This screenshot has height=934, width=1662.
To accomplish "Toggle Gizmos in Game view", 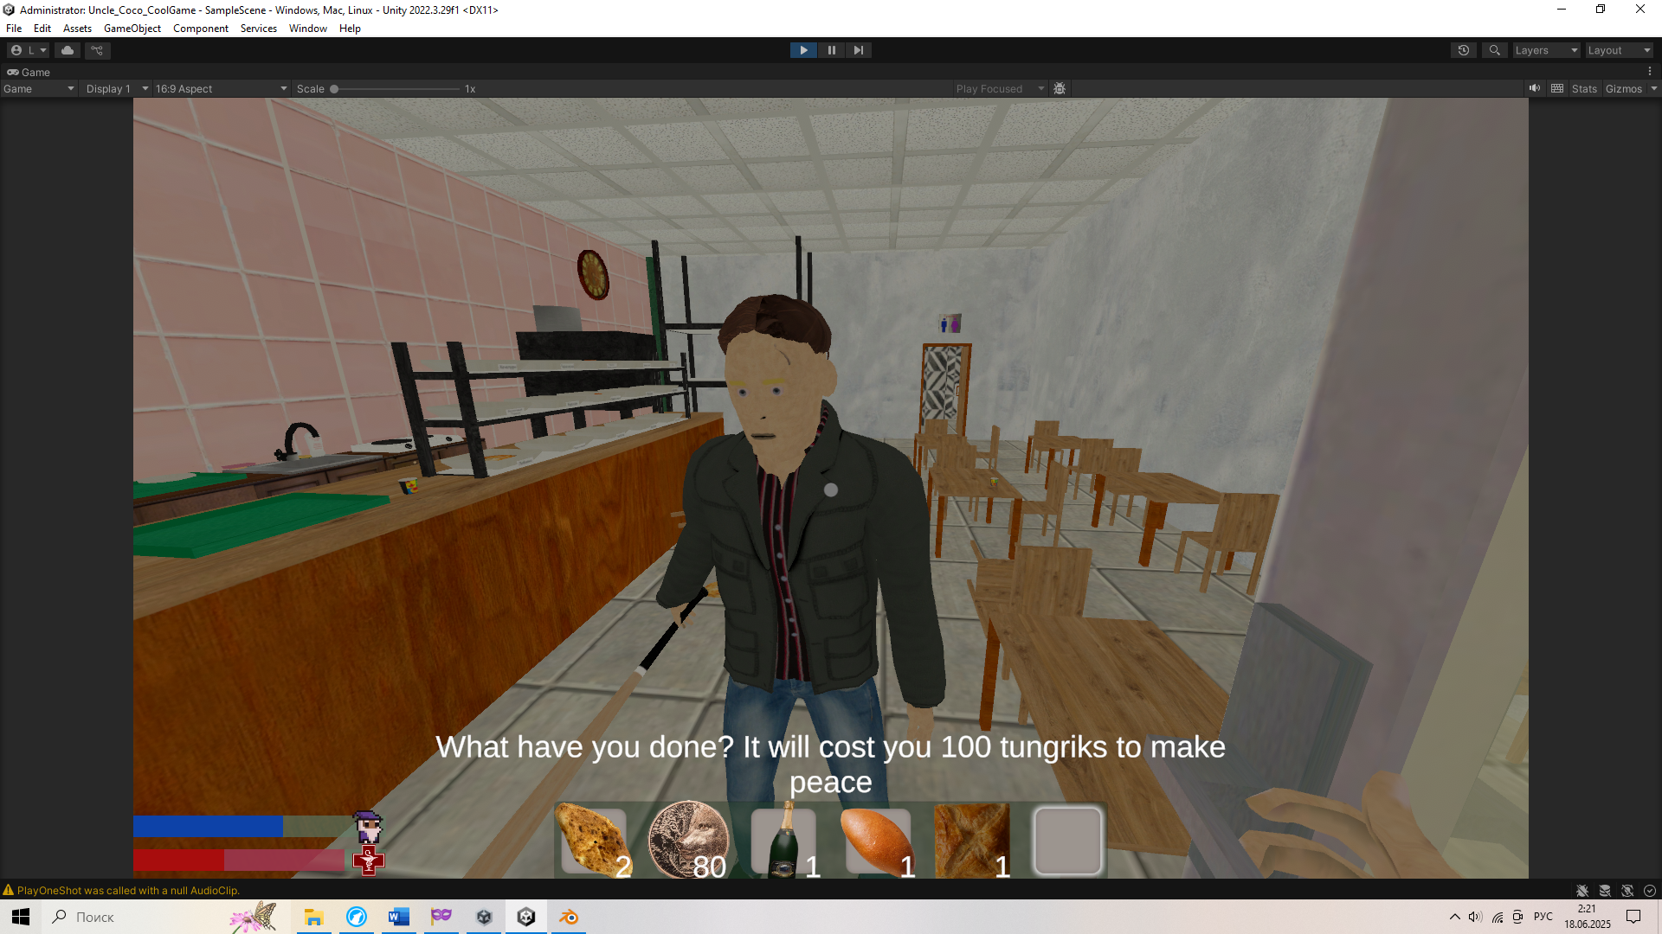I will click(x=1623, y=88).
